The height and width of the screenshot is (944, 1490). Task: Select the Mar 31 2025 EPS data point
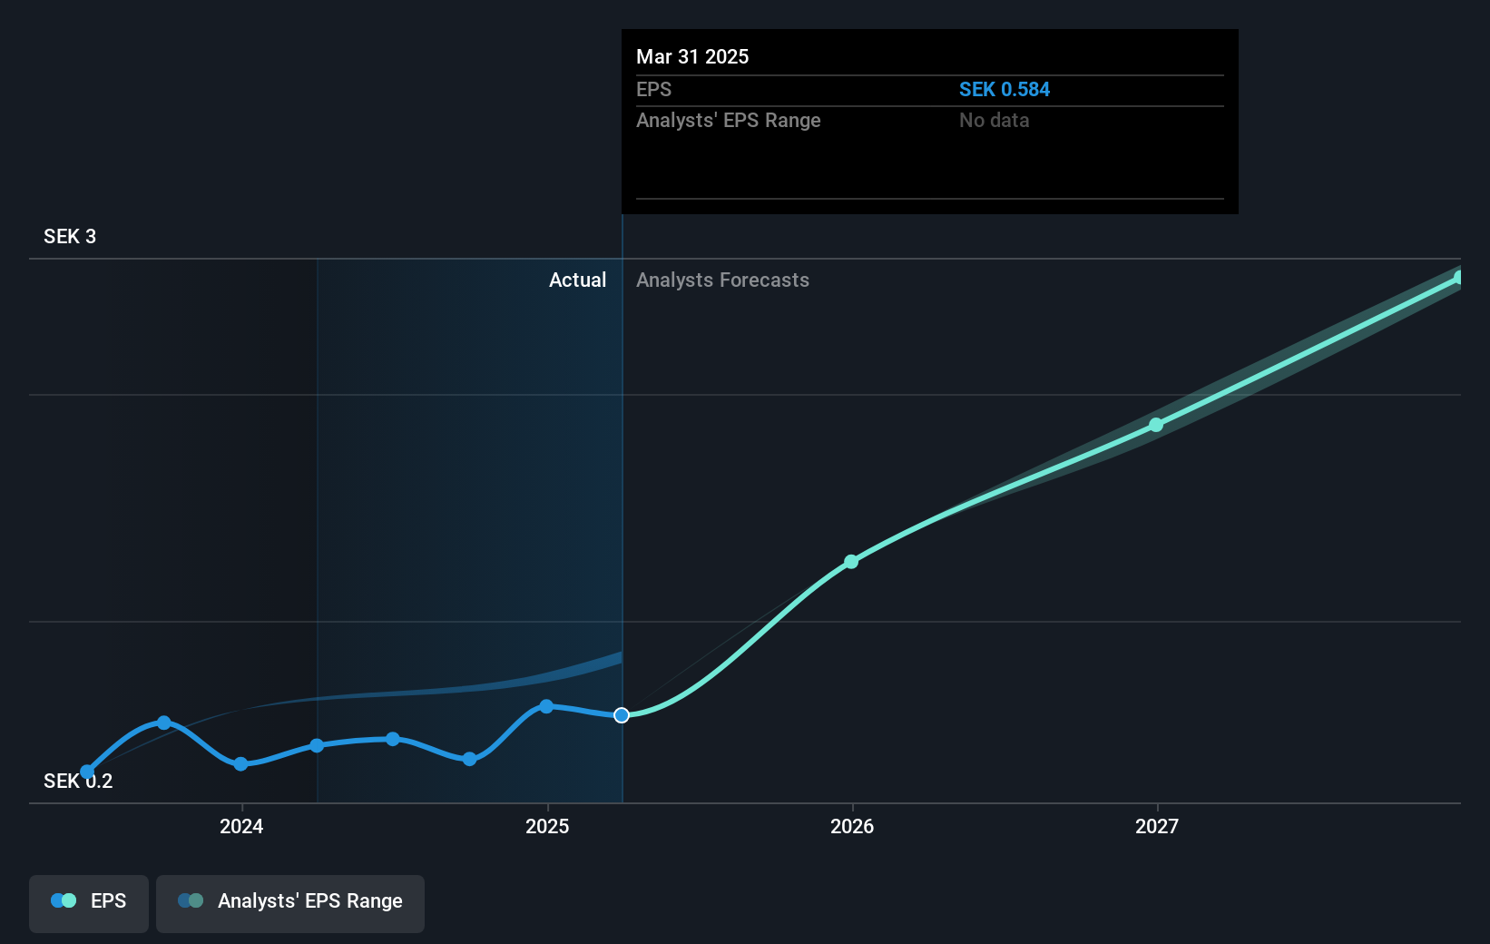point(622,715)
